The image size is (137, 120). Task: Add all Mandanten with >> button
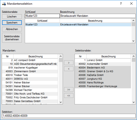coord(69,90)
